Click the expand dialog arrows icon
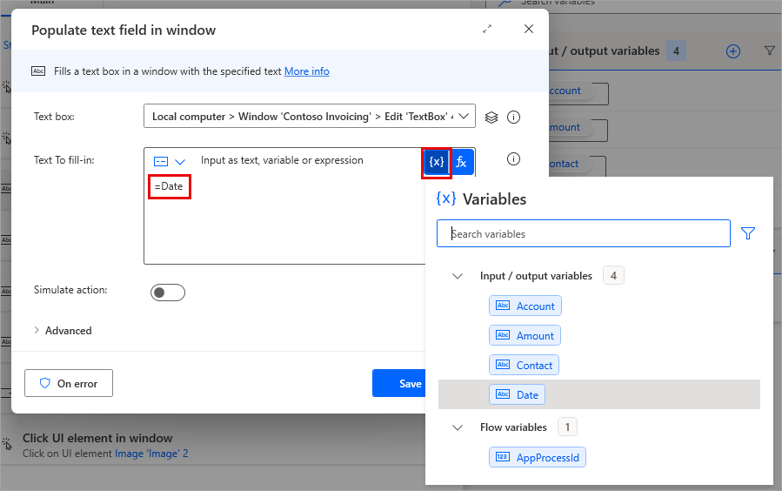This screenshot has width=782, height=491. [x=487, y=29]
